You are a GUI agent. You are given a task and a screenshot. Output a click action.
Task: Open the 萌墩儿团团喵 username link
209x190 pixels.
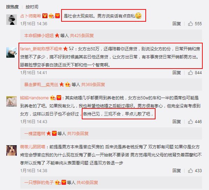point(33,147)
